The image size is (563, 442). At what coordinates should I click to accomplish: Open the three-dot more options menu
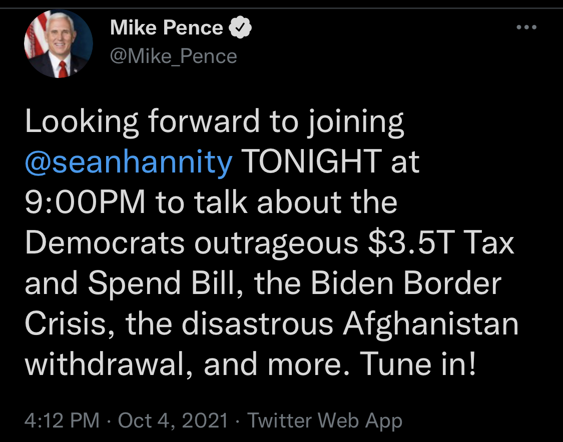[x=526, y=27]
